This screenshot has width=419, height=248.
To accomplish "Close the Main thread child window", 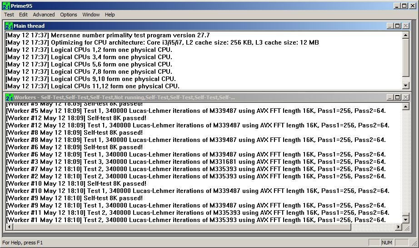I will tap(406, 26).
